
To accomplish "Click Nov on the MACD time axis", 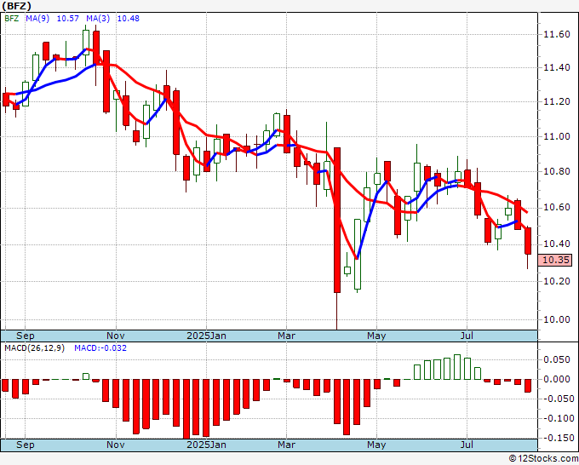I will point(116,445).
